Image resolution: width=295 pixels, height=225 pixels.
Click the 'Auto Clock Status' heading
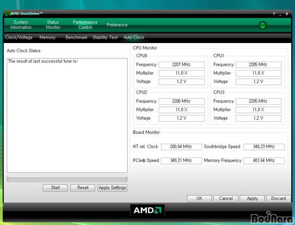click(x=23, y=50)
